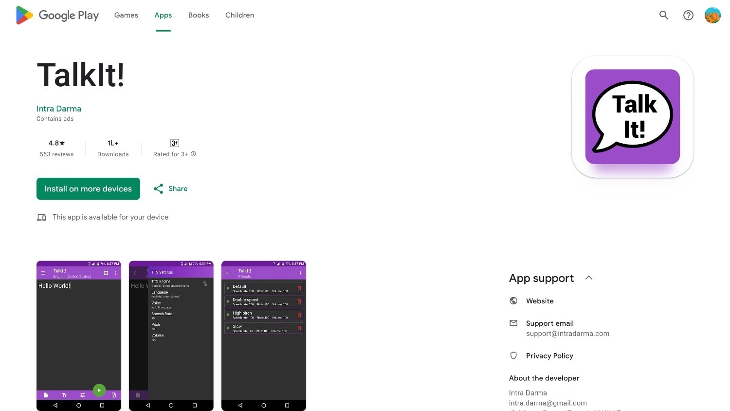
Task: Open the developer Website link
Action: point(540,301)
